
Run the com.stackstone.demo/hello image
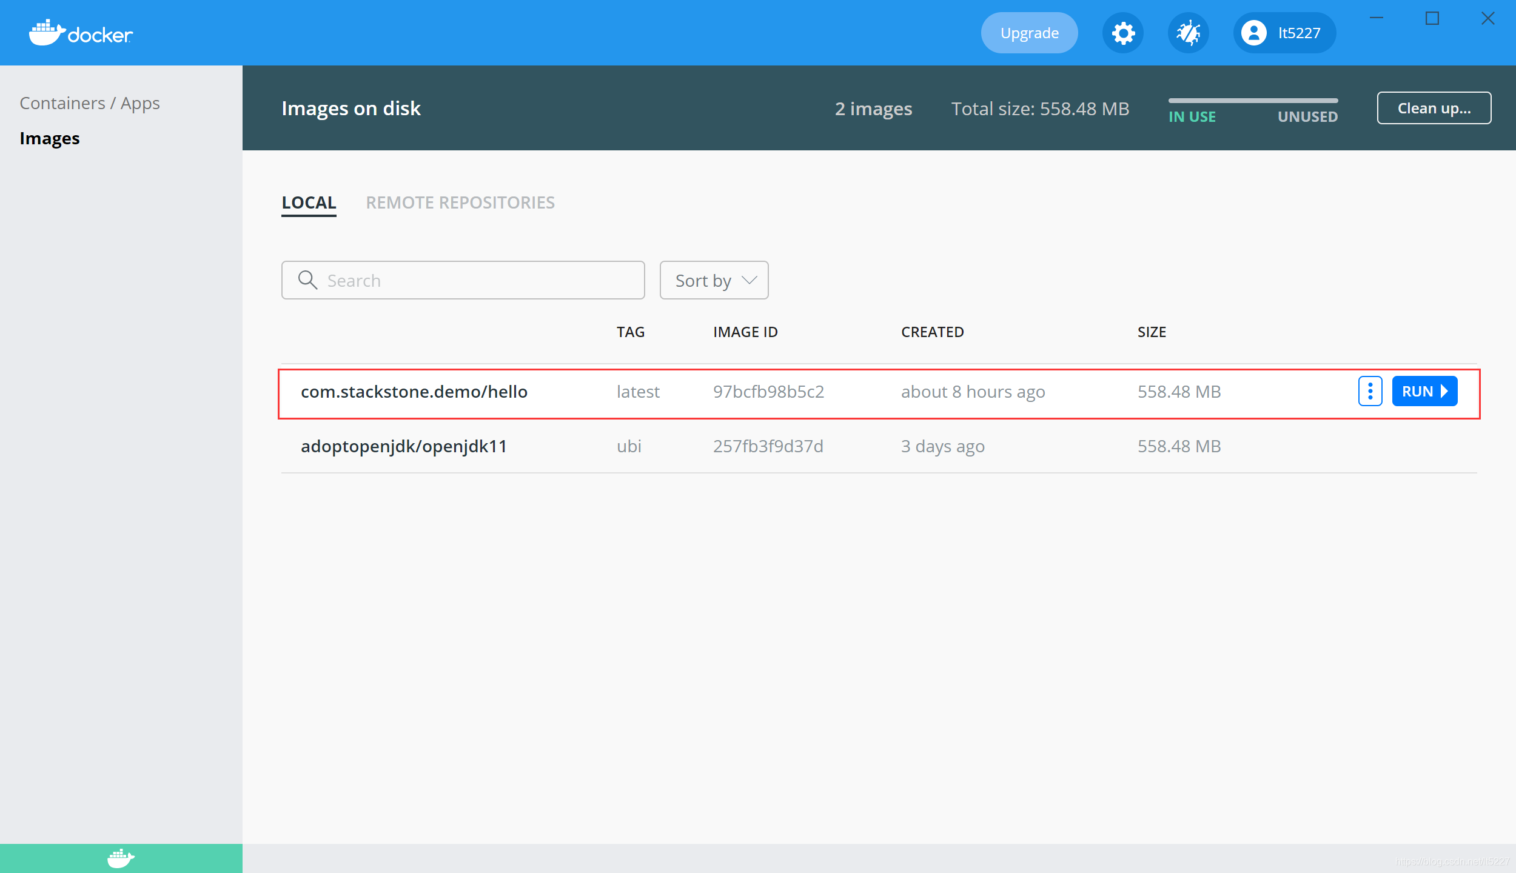(1424, 391)
